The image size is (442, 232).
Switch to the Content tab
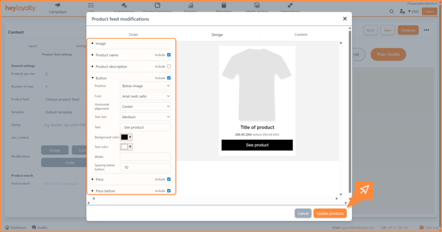pyautogui.click(x=301, y=34)
